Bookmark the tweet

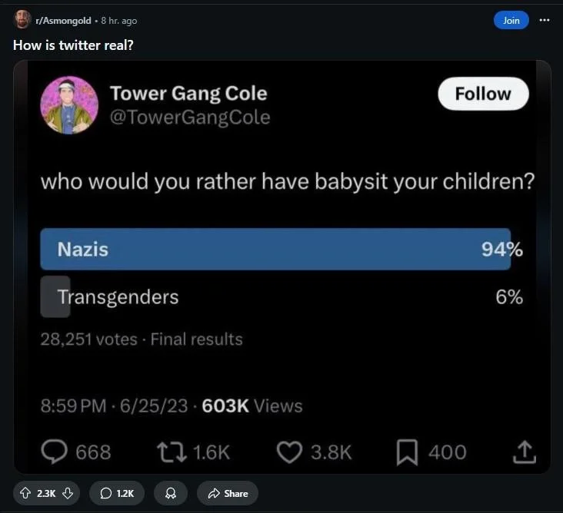click(406, 452)
